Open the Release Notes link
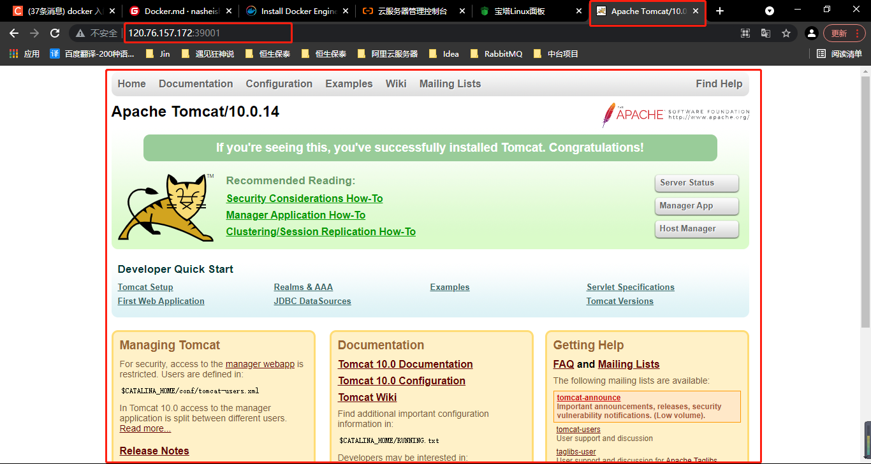The width and height of the screenshot is (871, 464). [x=154, y=451]
